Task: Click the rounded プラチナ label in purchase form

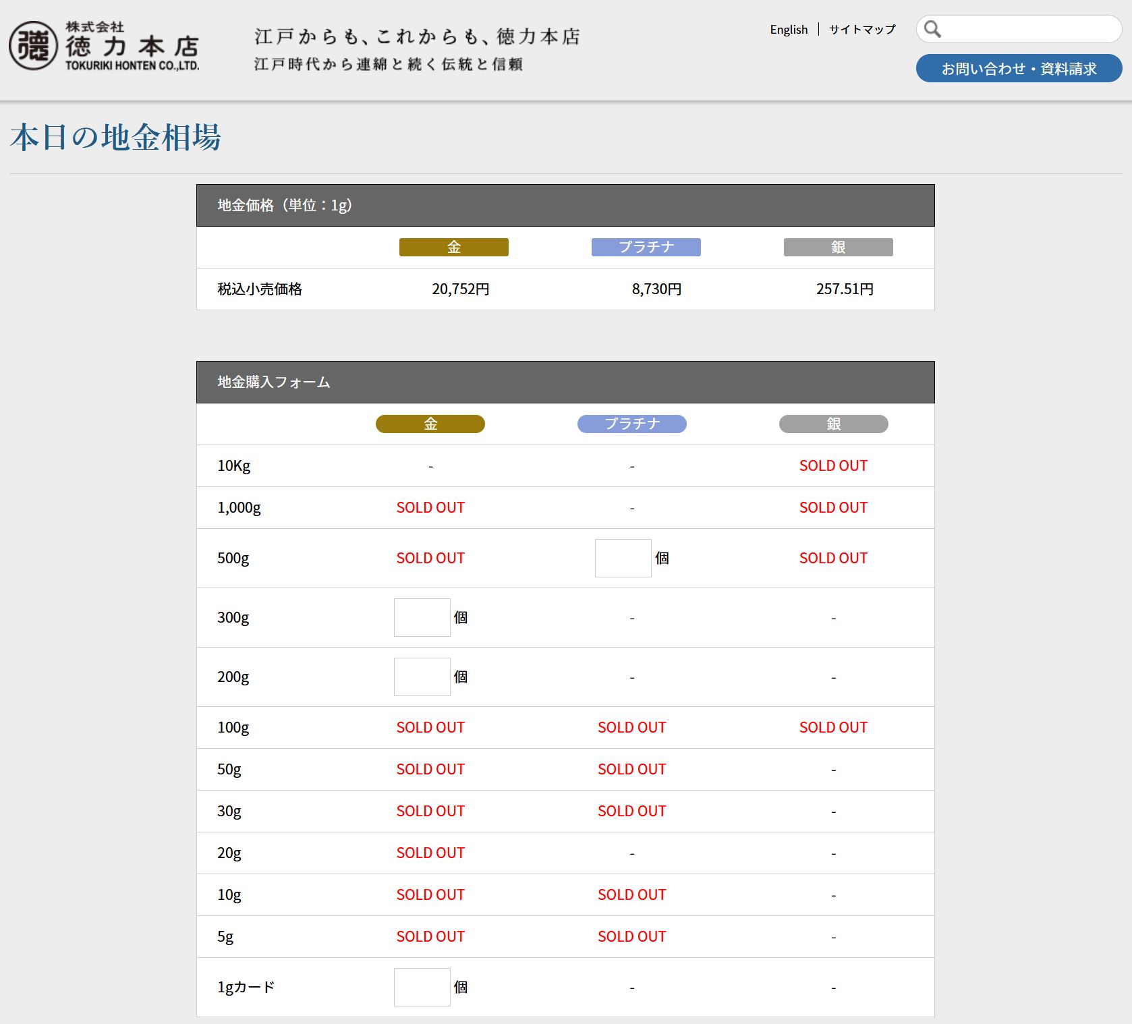Action: [631, 424]
